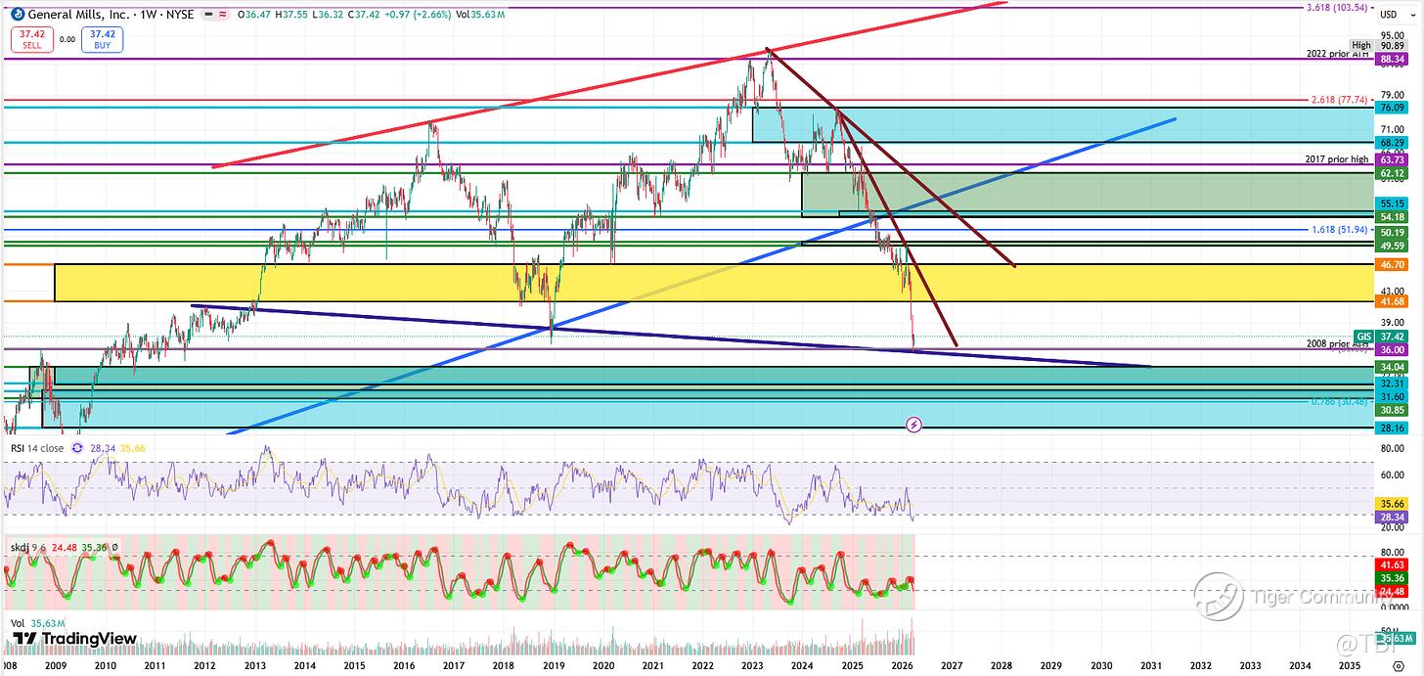Click the High 90.89 price label

coord(1380,45)
